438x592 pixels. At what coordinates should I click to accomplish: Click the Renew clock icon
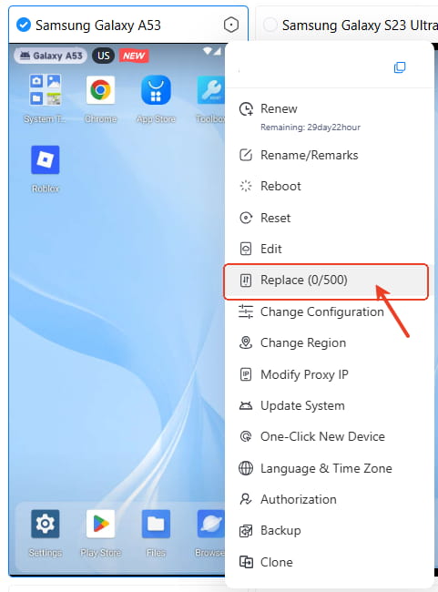click(246, 109)
